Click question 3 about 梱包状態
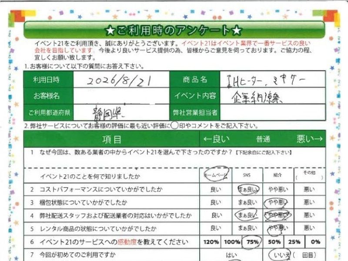 point(79,202)
